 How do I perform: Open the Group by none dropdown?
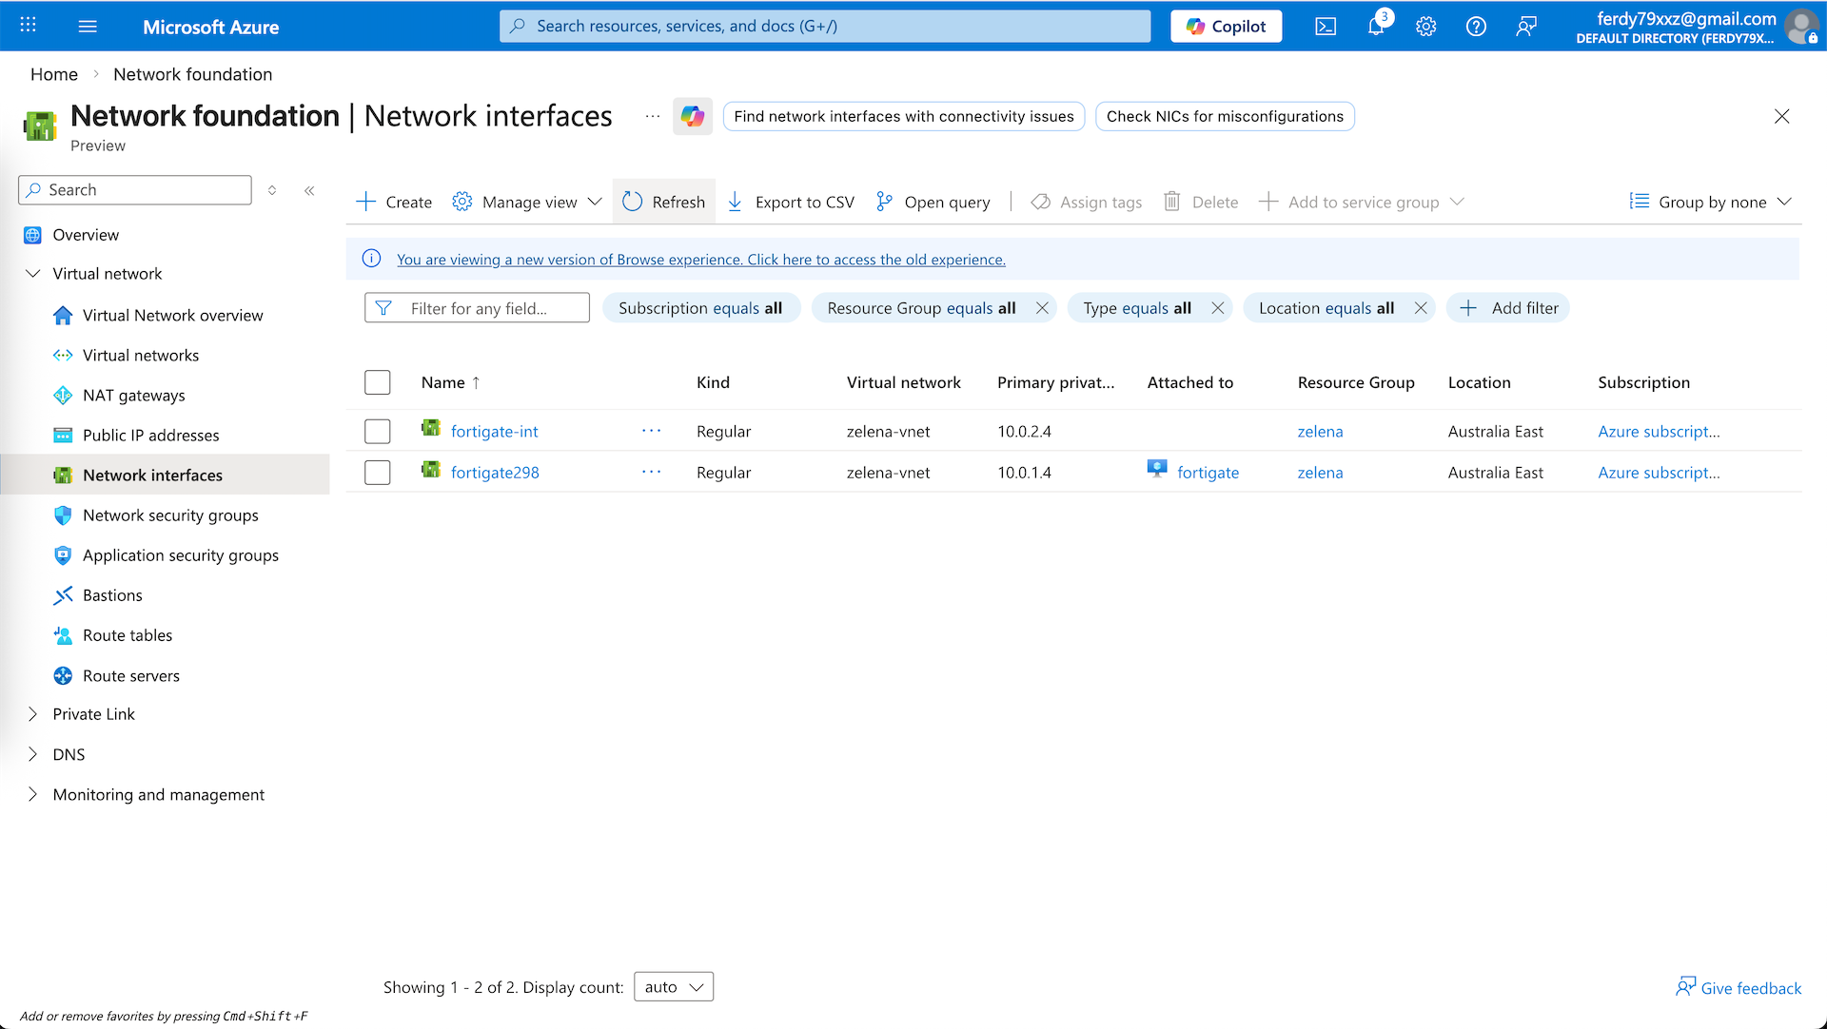click(1710, 202)
